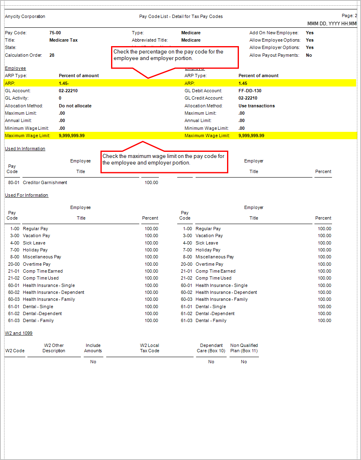Click the Abbreviated Title value 'Medicare'
The image size is (361, 460).
pyautogui.click(x=191, y=40)
